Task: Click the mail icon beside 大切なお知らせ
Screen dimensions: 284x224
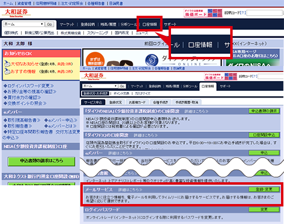Action: [7, 64]
